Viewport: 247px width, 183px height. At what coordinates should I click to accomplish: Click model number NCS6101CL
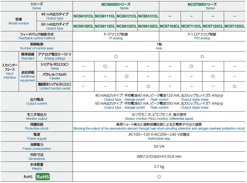pyautogui.click(x=83, y=16)
